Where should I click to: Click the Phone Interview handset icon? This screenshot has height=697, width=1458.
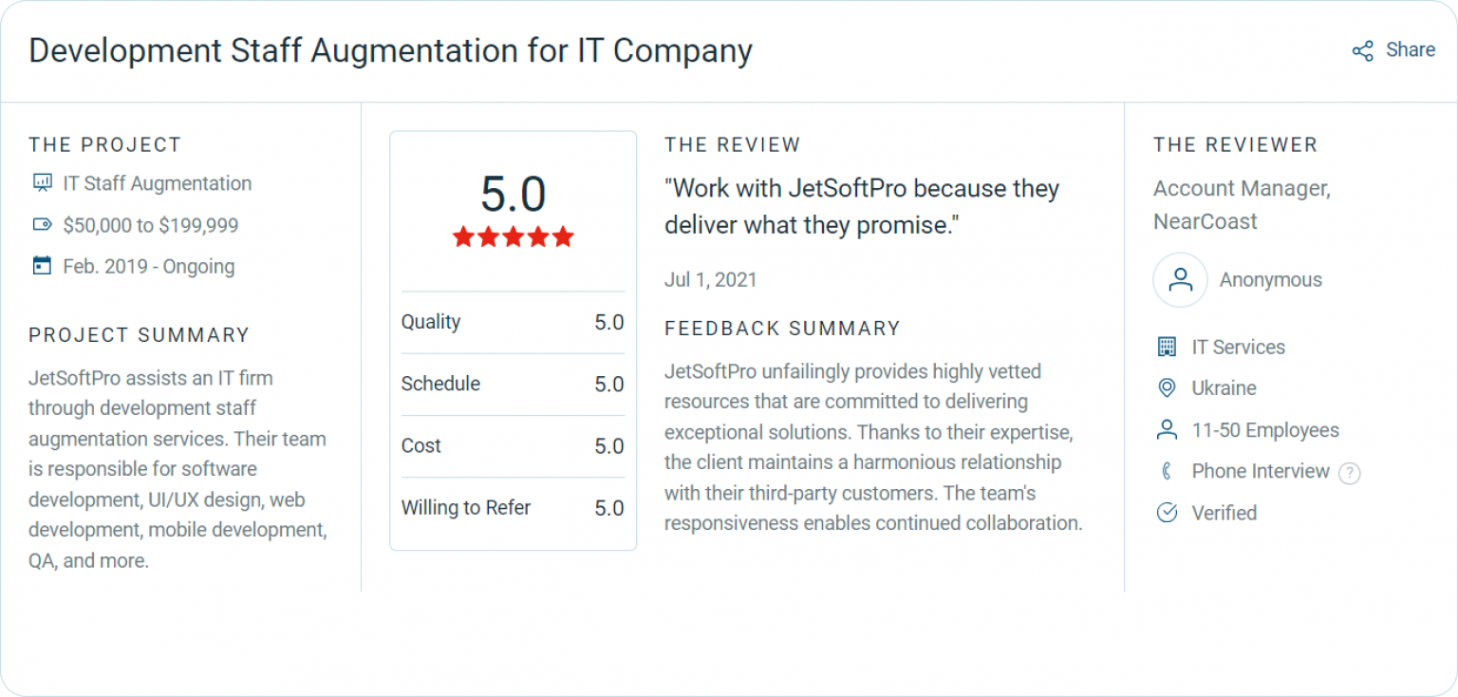(x=1168, y=471)
